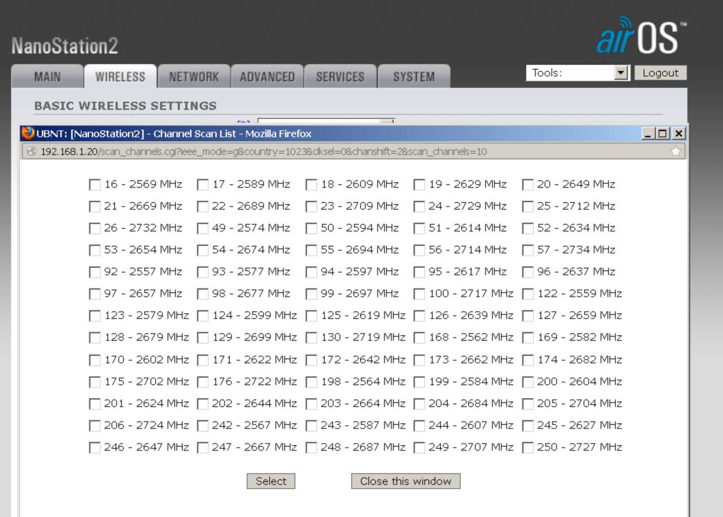Click label text "247 - 2667 MHz"
723x517 pixels.
pyautogui.click(x=254, y=447)
